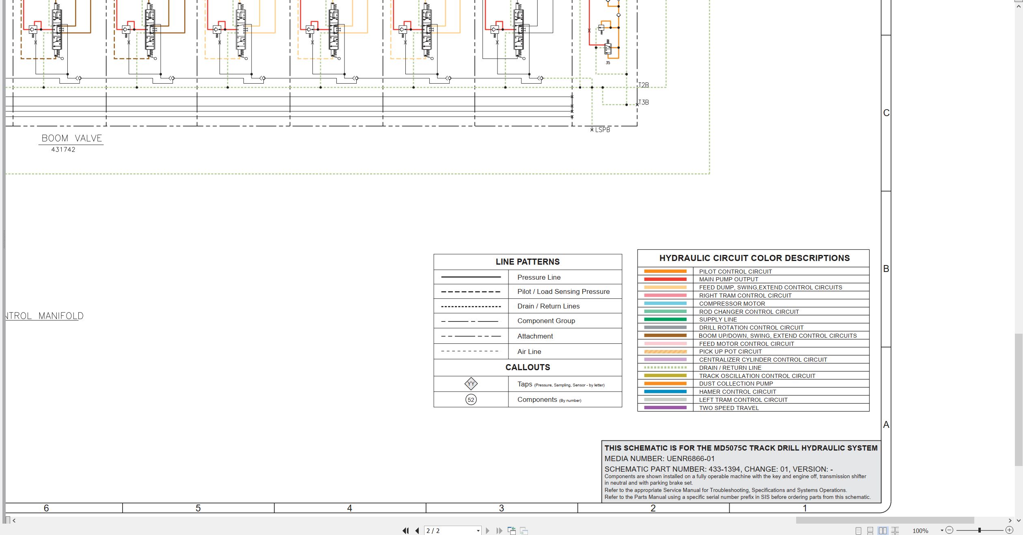The width and height of the screenshot is (1023, 535).
Task: Click MEDIA NUMBER: UENR6866-01 text
Action: [659, 459]
